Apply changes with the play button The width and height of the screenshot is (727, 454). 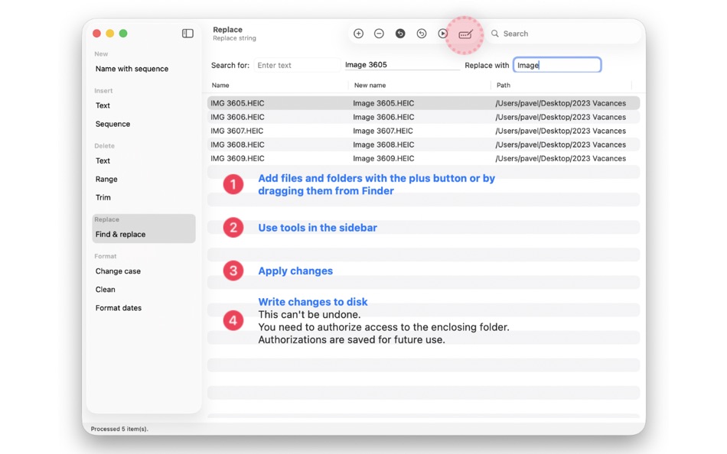click(x=442, y=34)
